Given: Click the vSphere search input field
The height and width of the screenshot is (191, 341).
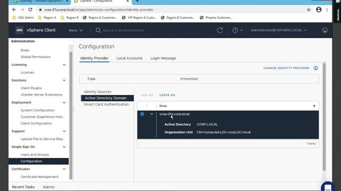Looking at the screenshot, I should (124, 30).
